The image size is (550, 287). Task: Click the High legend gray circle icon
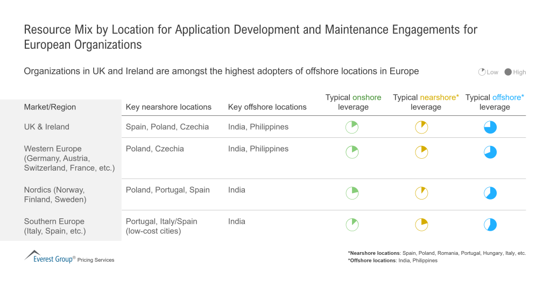click(508, 72)
